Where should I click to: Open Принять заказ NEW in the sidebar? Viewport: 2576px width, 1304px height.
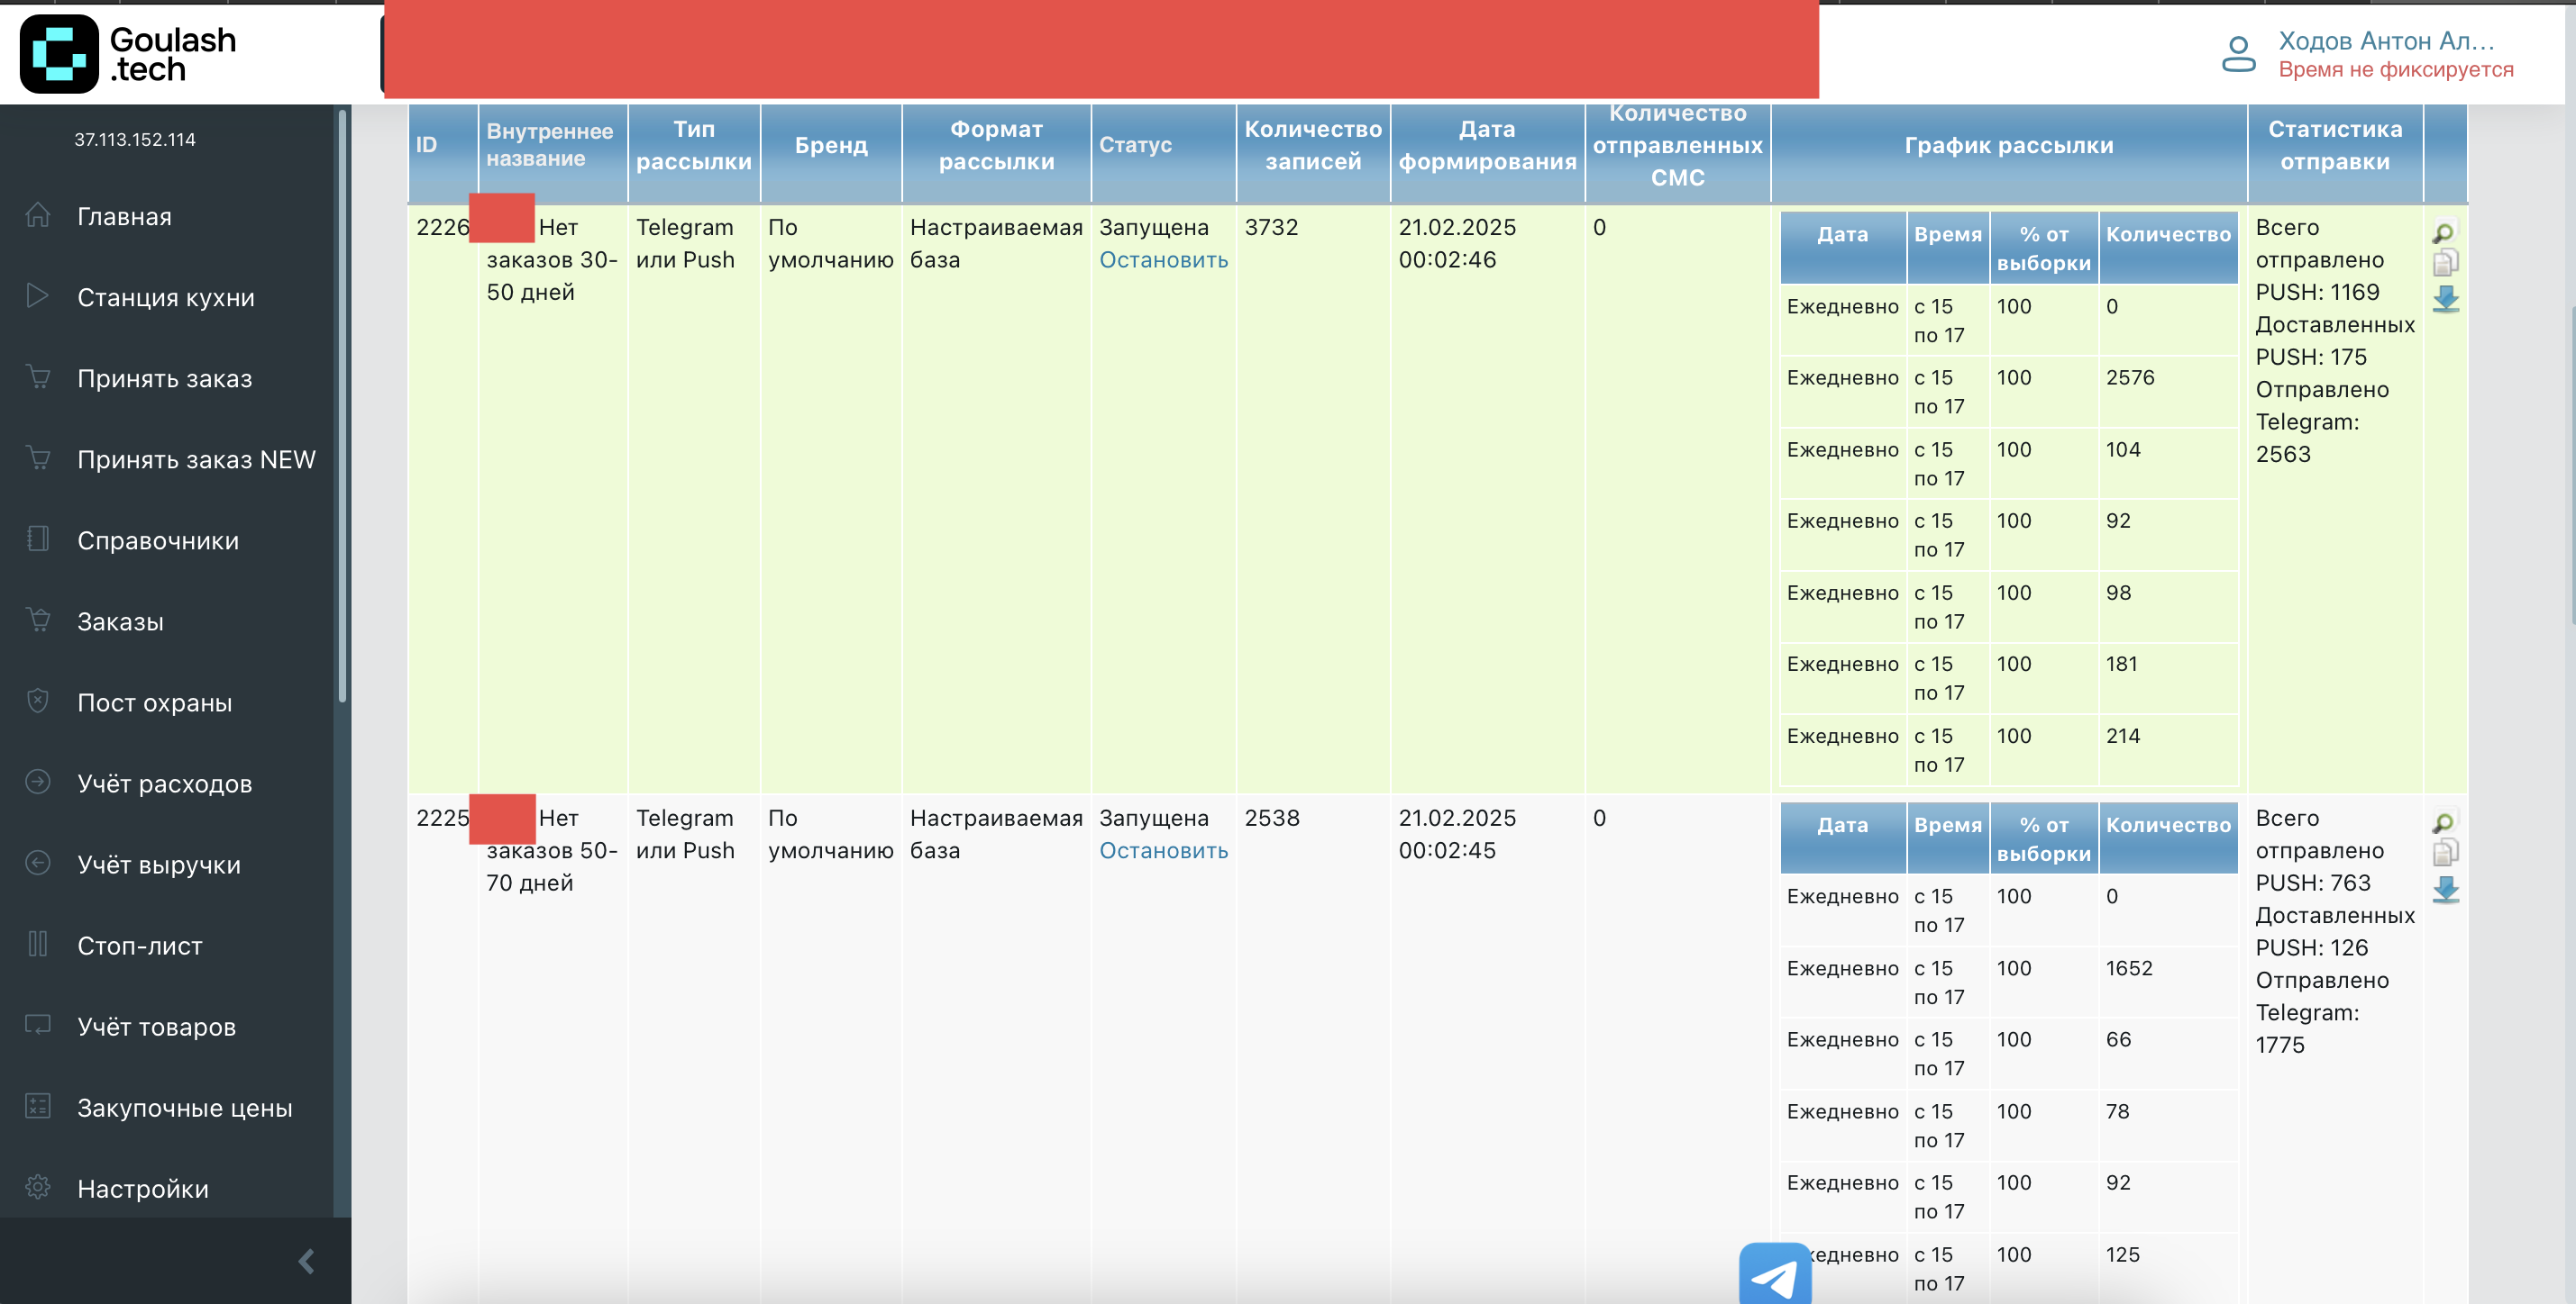point(196,459)
